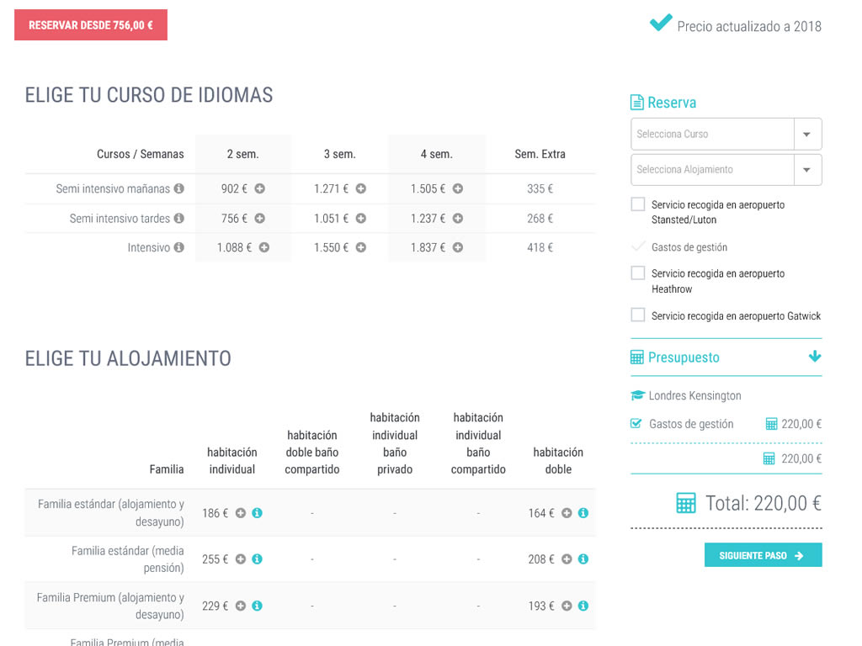This screenshot has width=862, height=646.
Task: Click info icon next to Intensivo course
Action: pos(178,248)
